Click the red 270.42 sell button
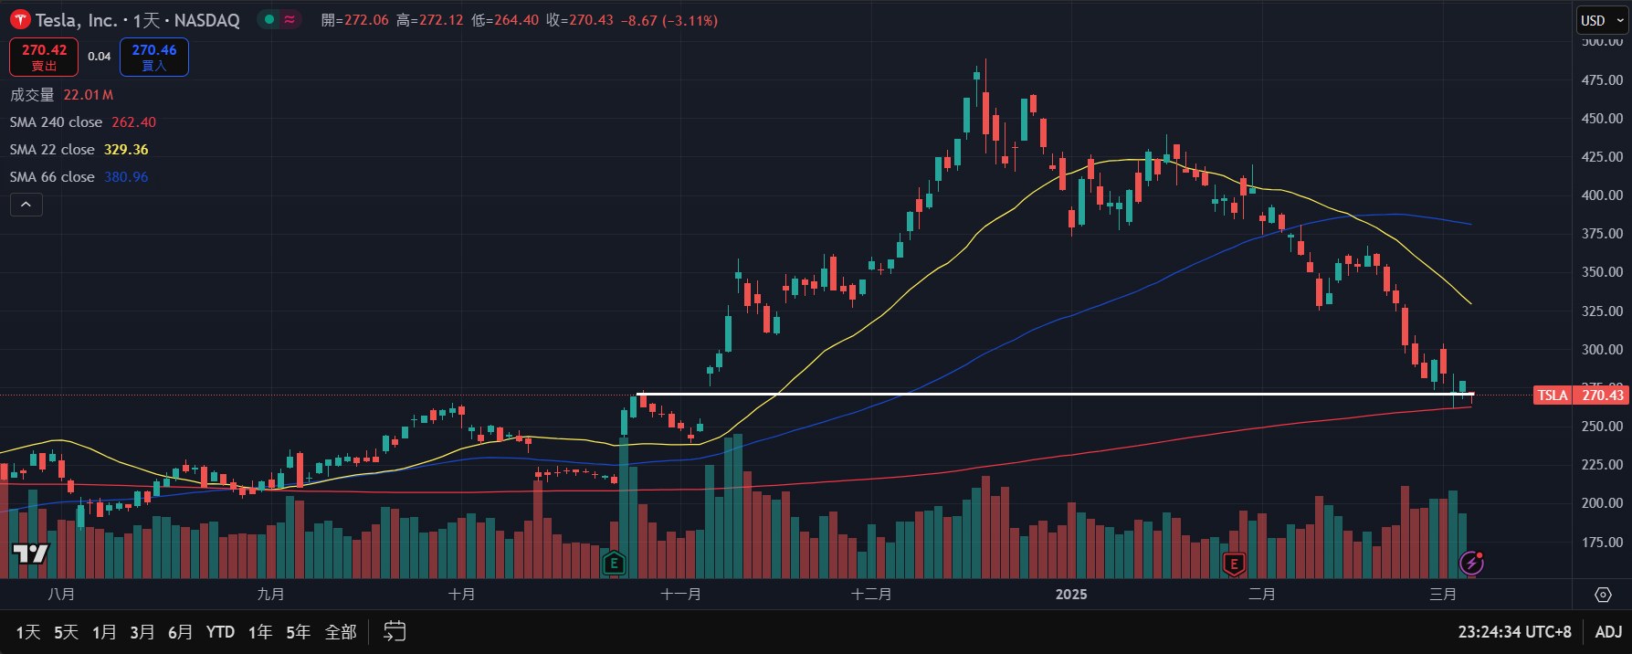Image resolution: width=1632 pixels, height=654 pixels. click(x=44, y=57)
